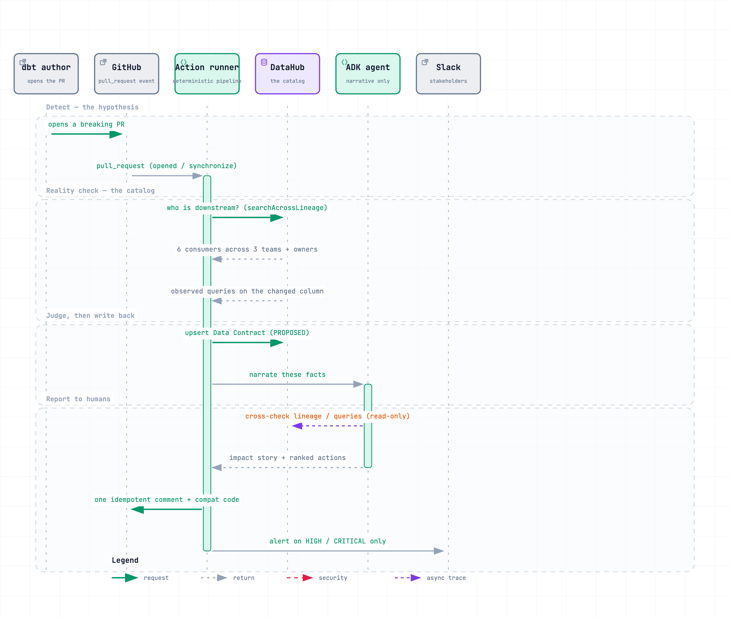Click the Action runner activation bar
This screenshot has width=730, height=618.
click(207, 363)
